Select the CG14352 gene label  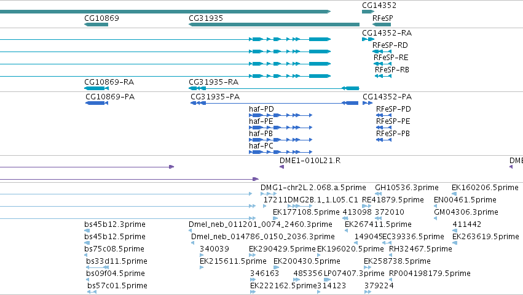click(x=379, y=6)
